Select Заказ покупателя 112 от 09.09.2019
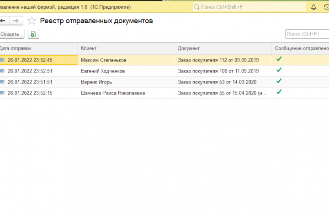Viewport: 329px width, 219px height. click(218, 60)
